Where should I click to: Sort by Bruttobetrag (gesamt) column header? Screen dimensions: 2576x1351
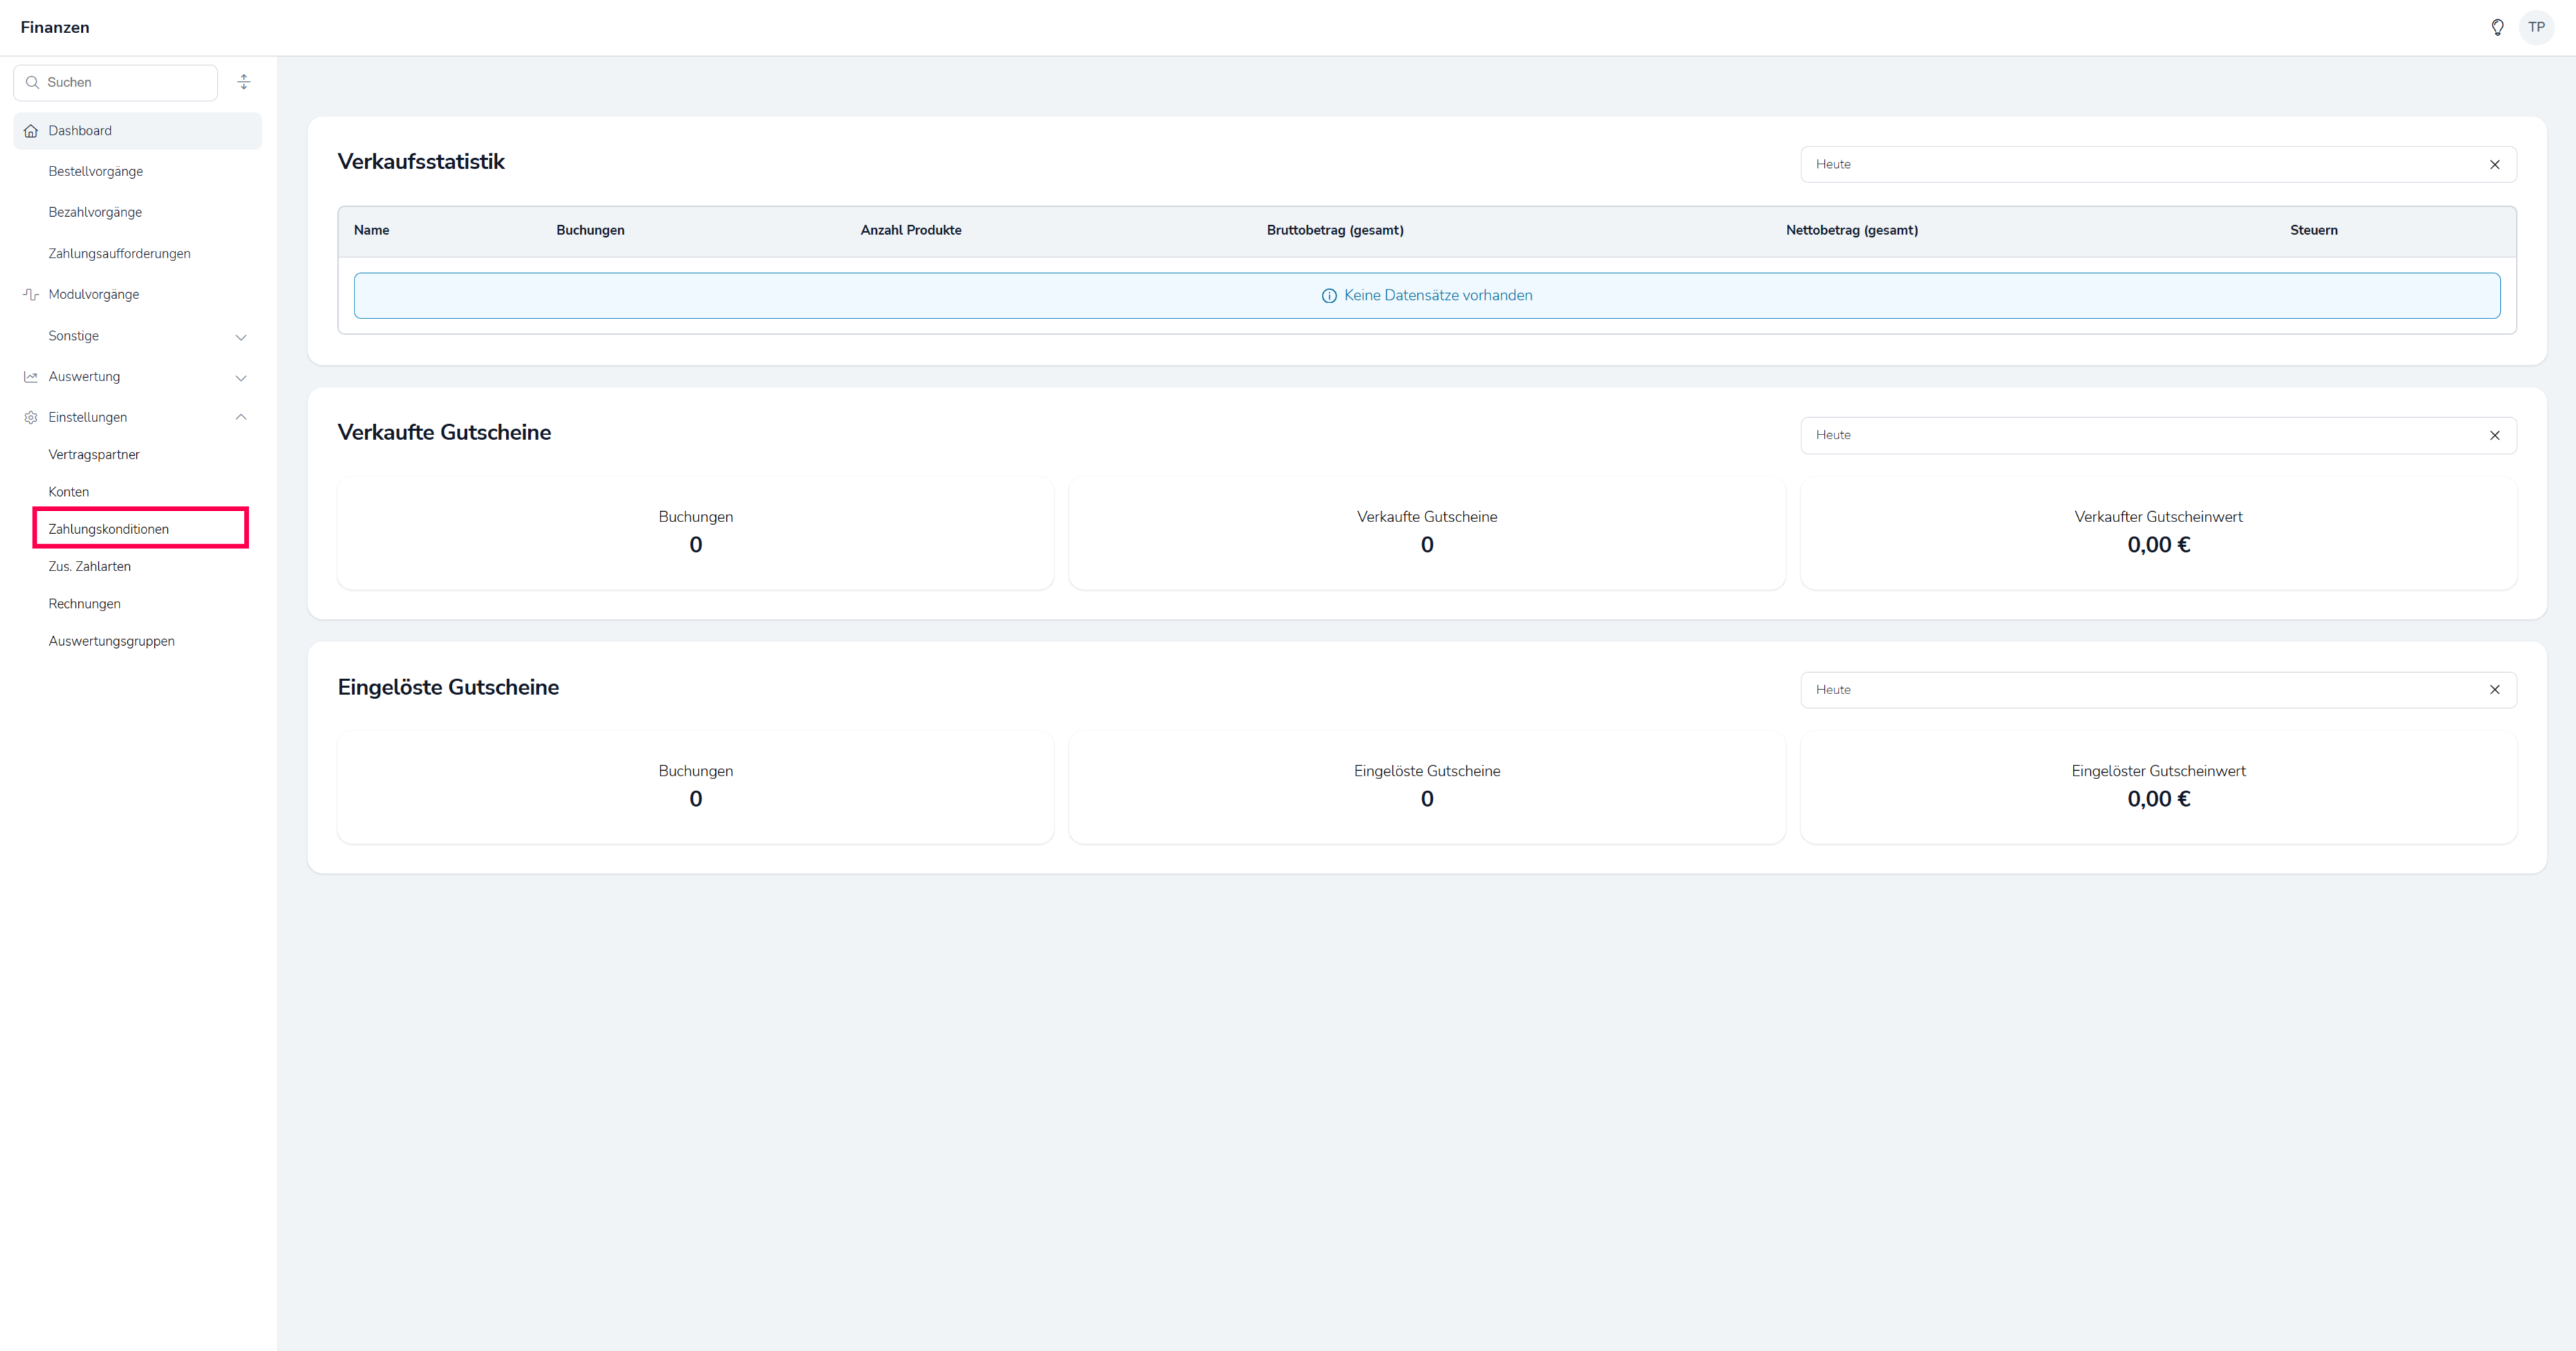click(1334, 231)
